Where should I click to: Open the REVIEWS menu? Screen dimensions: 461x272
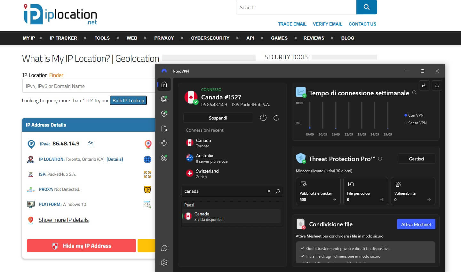point(314,38)
